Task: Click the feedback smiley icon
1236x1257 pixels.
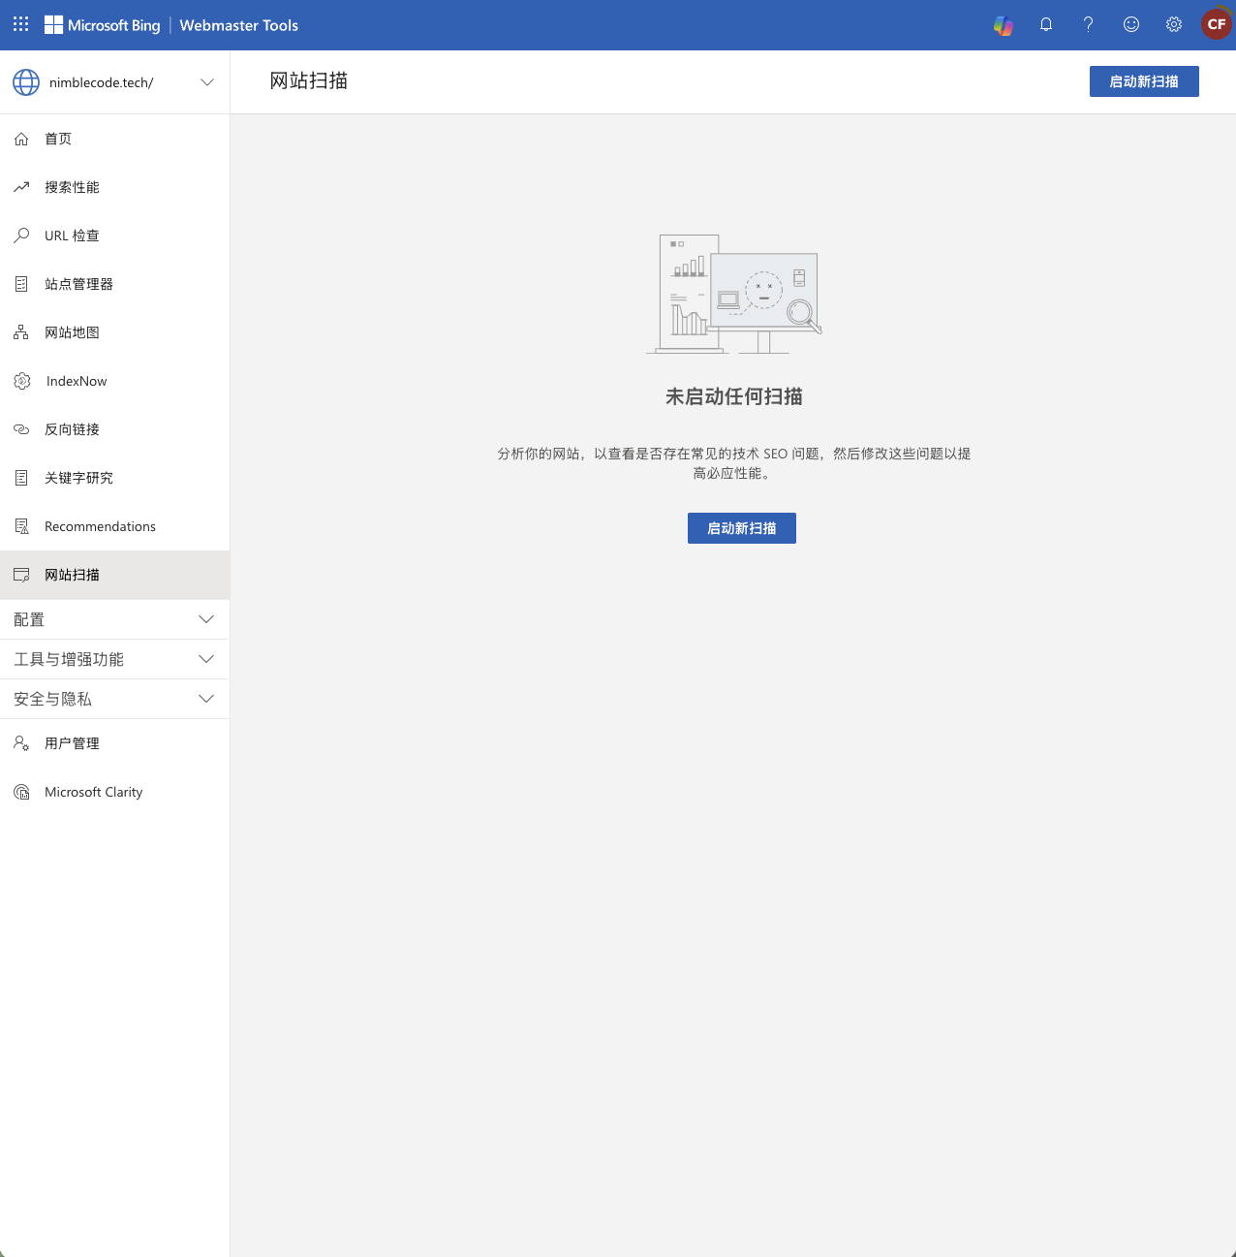Action: [1131, 25]
